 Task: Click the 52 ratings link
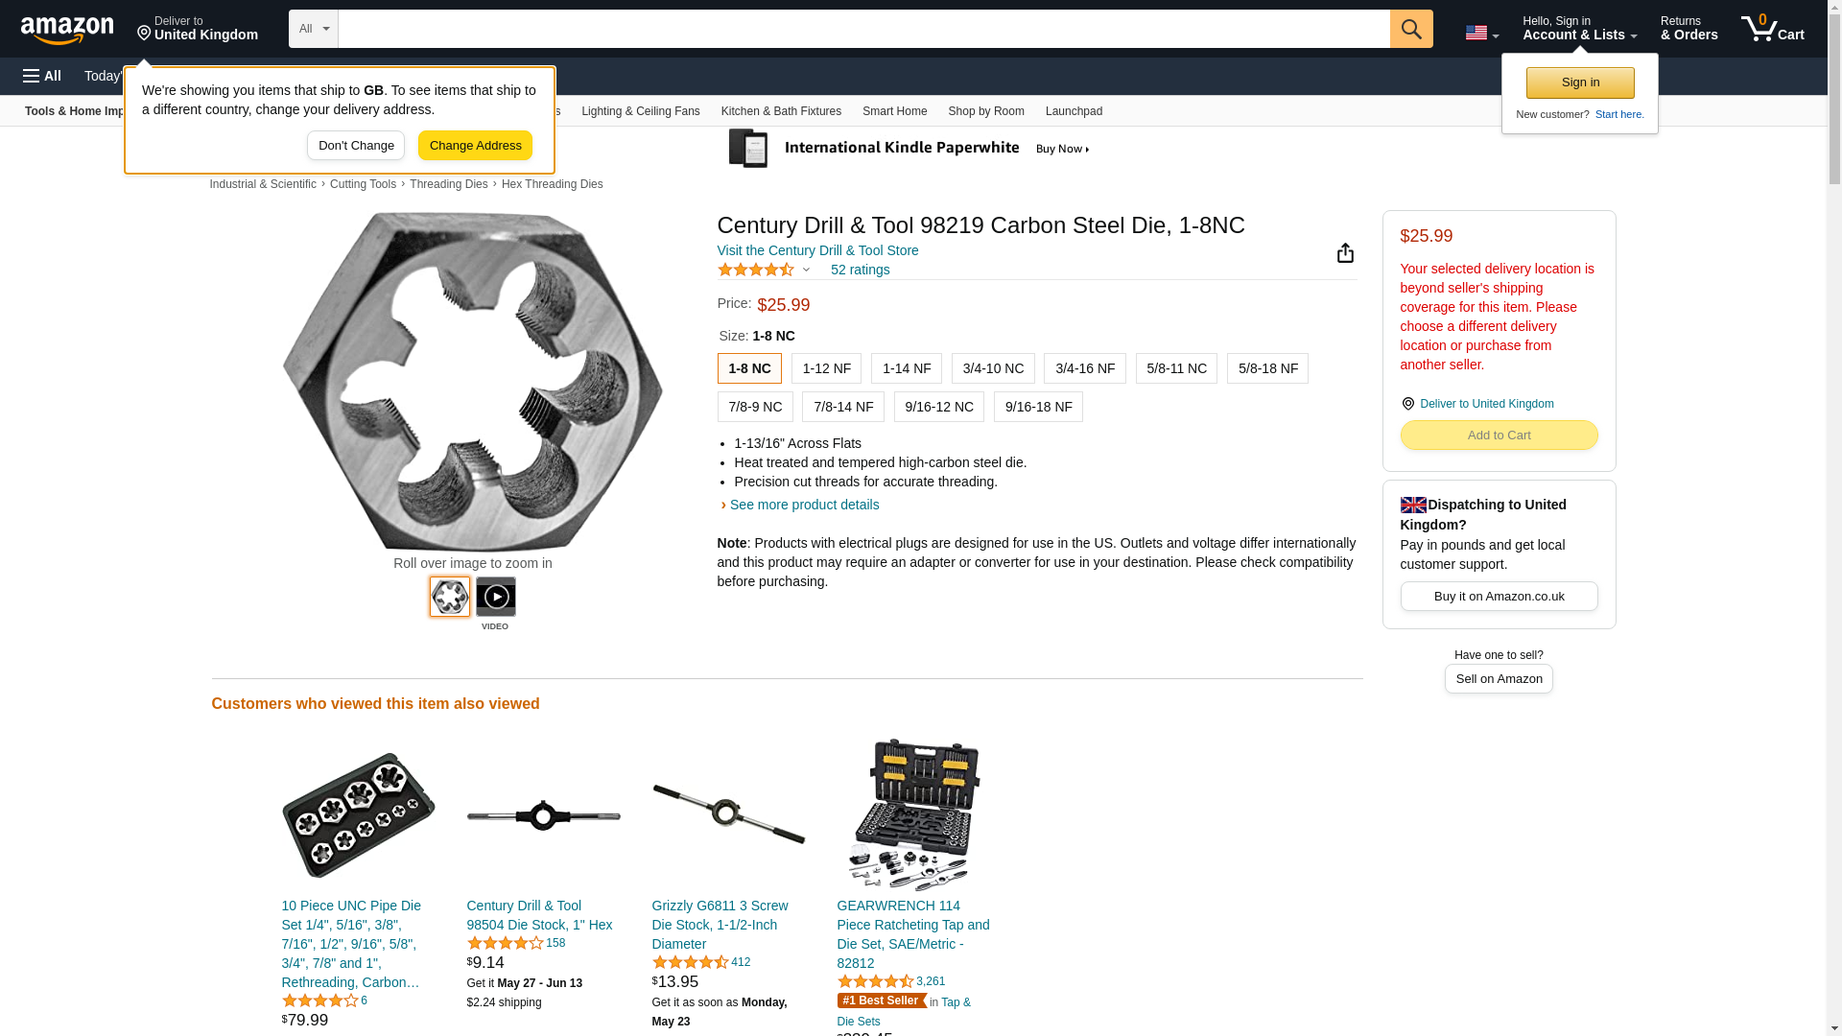[860, 270]
